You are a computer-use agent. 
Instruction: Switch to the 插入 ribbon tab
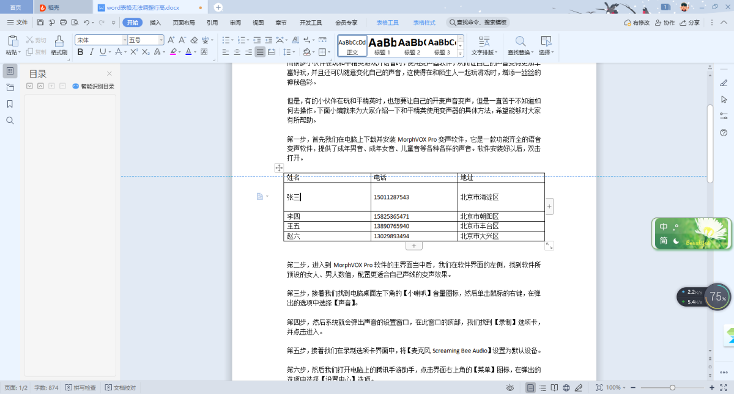click(155, 23)
